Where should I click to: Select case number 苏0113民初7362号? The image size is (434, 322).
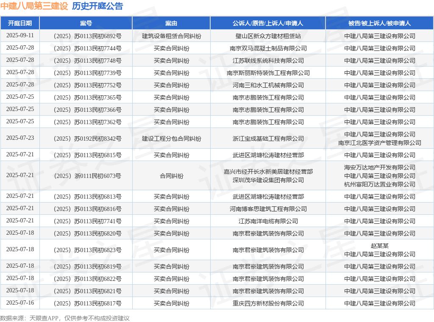pyautogui.click(x=87, y=122)
